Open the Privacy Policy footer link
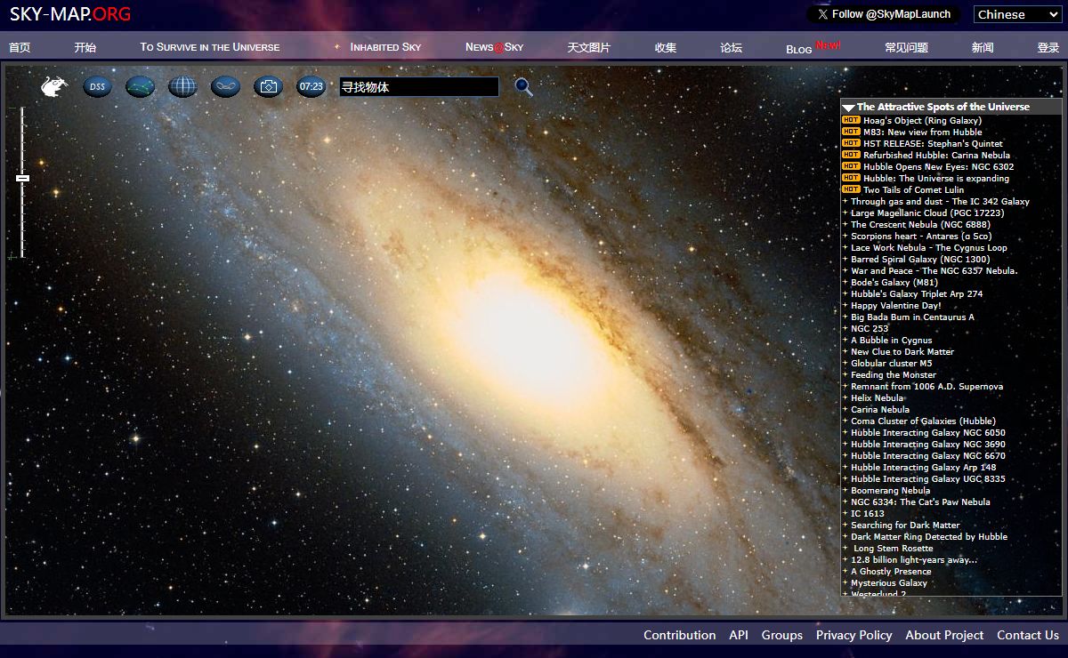1068x658 pixels. point(854,635)
